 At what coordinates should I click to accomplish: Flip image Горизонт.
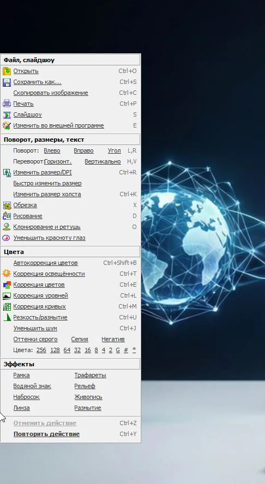(x=58, y=162)
